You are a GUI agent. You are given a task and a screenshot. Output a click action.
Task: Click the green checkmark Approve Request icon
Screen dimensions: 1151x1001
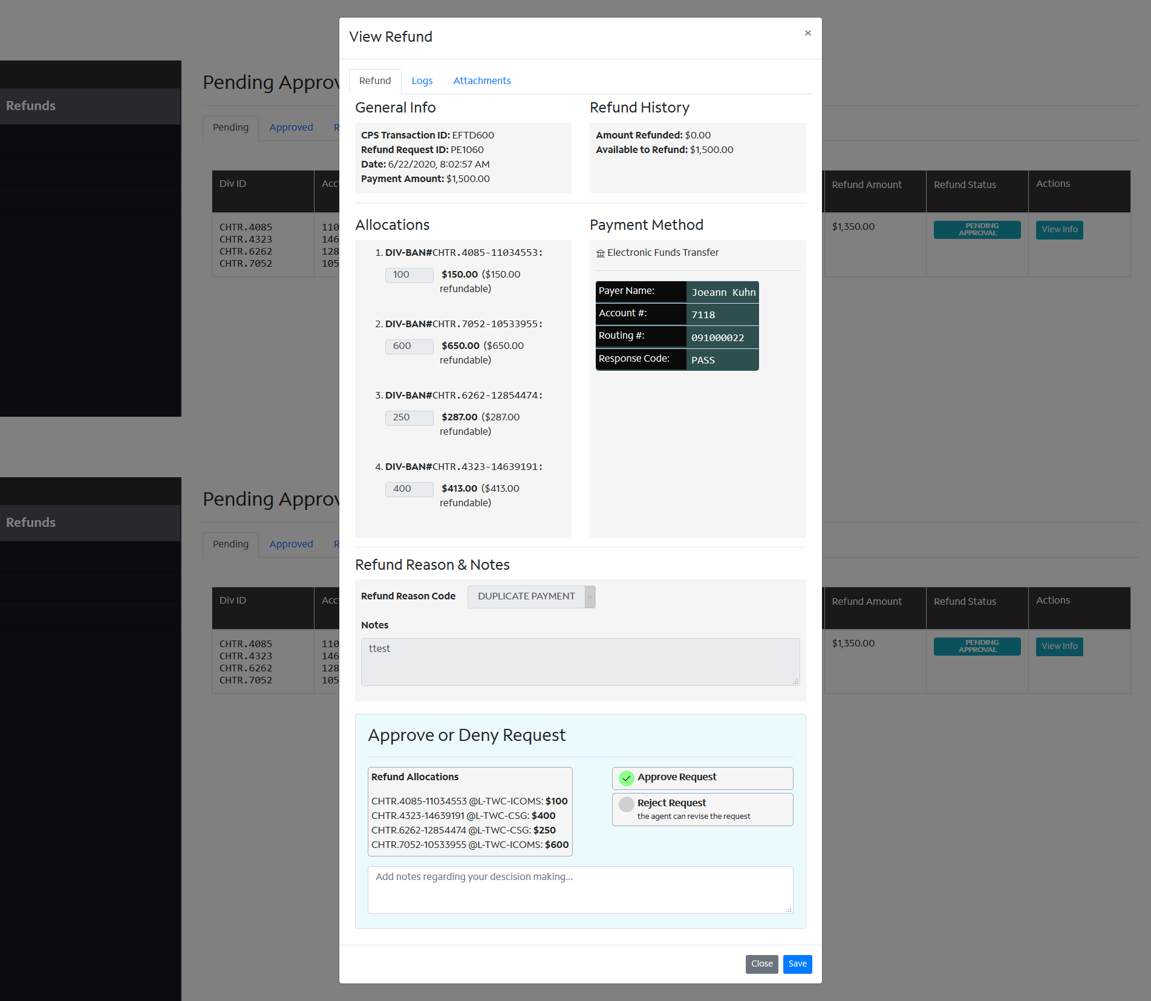pos(627,778)
